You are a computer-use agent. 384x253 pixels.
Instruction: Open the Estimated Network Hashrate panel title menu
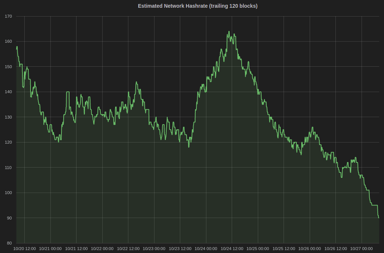198,6
